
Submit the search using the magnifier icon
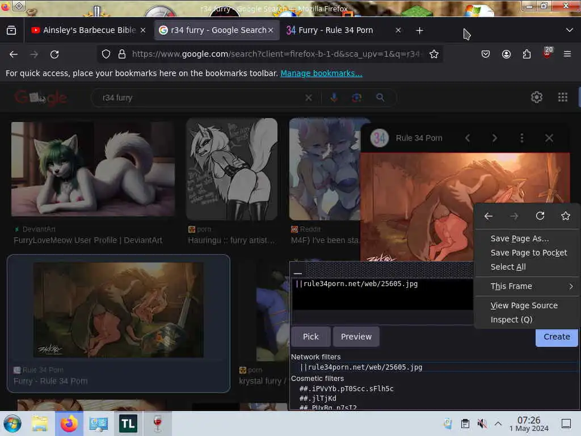380,98
